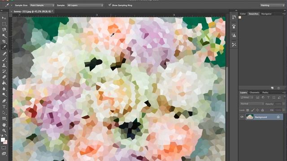
Task: Hide the Background layer with eye icon
Action: (x=242, y=117)
